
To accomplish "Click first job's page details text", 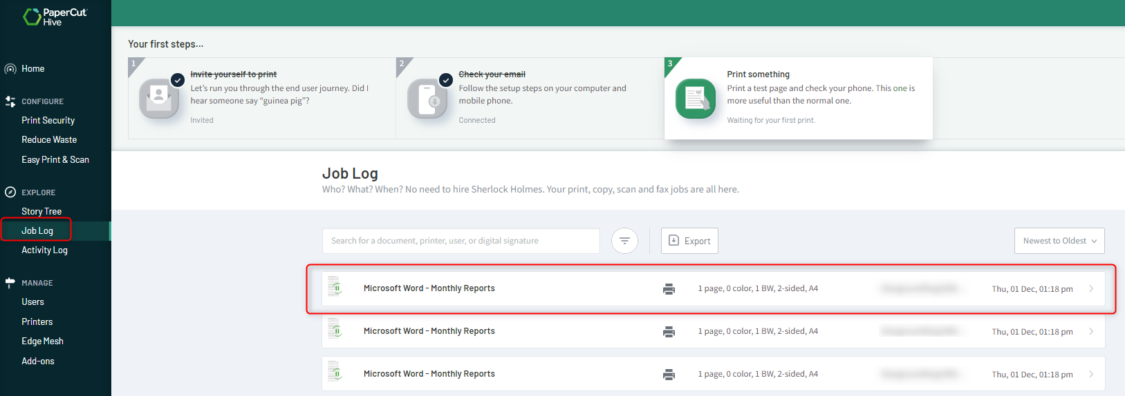I will [758, 288].
